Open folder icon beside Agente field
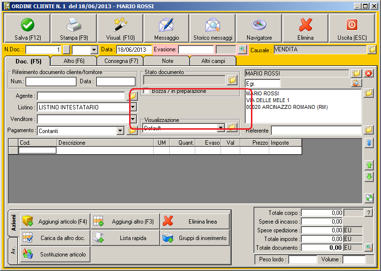This screenshot has height=271, width=381. [x=132, y=96]
